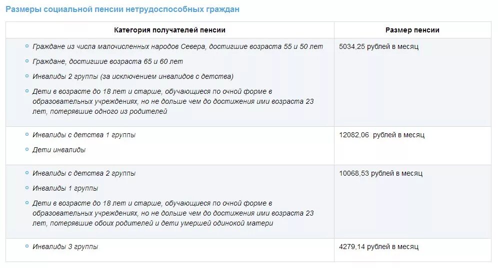Click the text 'Инвалиды 2 группы (за исключением инвалидов с детства)'
This screenshot has width=498, height=268.
133,76
